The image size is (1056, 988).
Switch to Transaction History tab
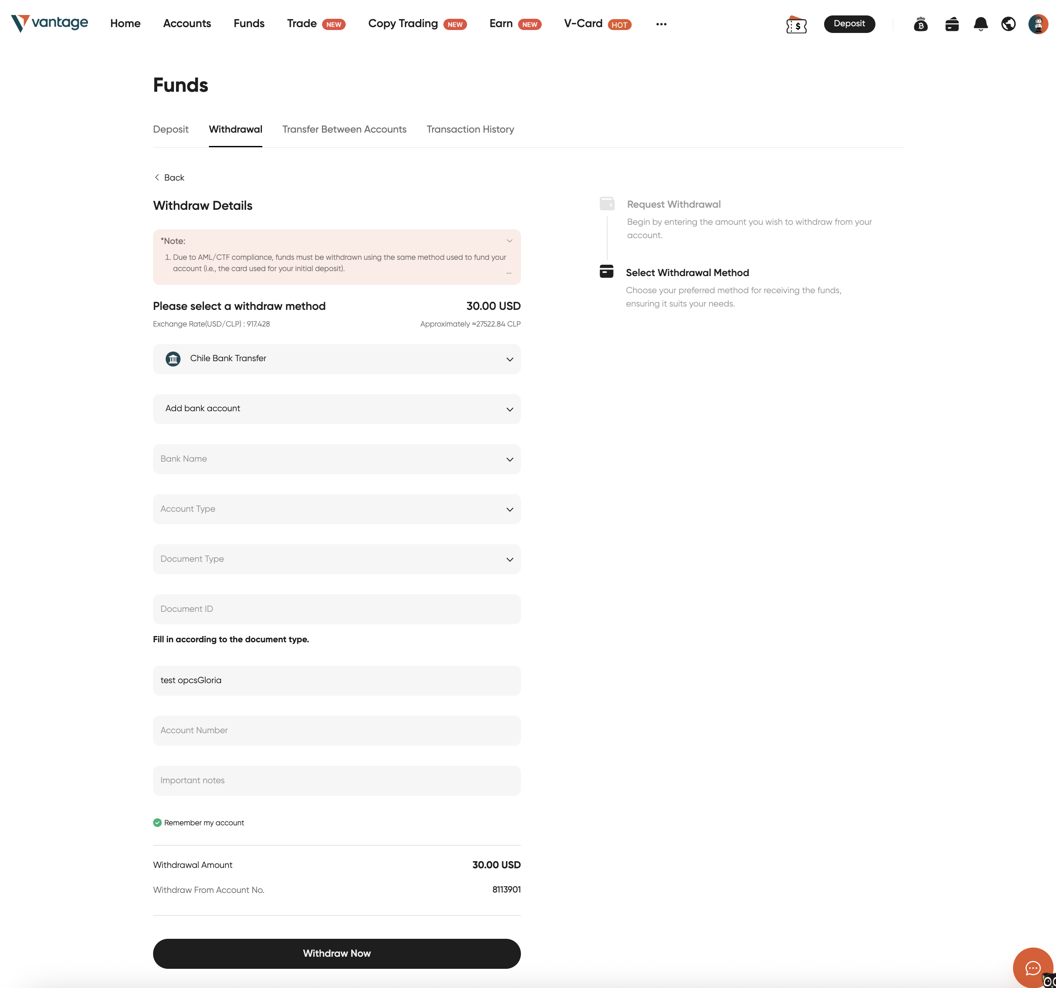pos(470,129)
